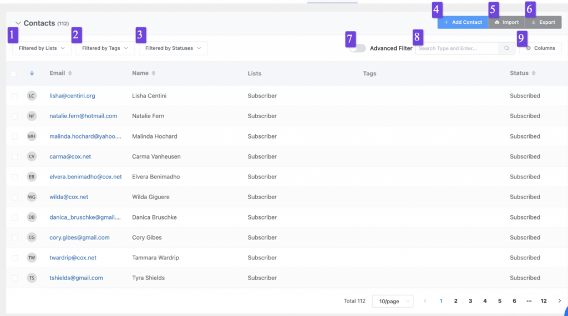
Task: Click the TS avatar for Tyra Shields
Action: 32,278
